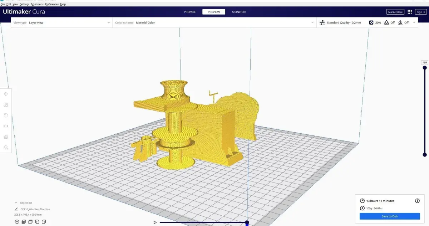Click the 102g · 34.04m material estimate
429x226 pixels.
[x=374, y=208]
